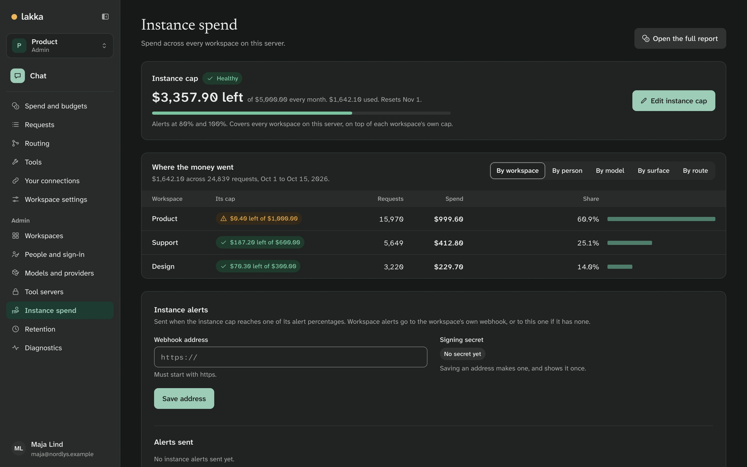
Task: Click the Workspace settings sliders icon
Action: [x=16, y=199]
